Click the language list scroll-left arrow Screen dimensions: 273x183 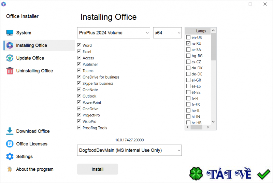click(188, 127)
